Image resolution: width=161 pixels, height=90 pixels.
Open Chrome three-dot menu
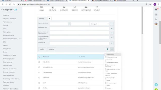point(159,4)
